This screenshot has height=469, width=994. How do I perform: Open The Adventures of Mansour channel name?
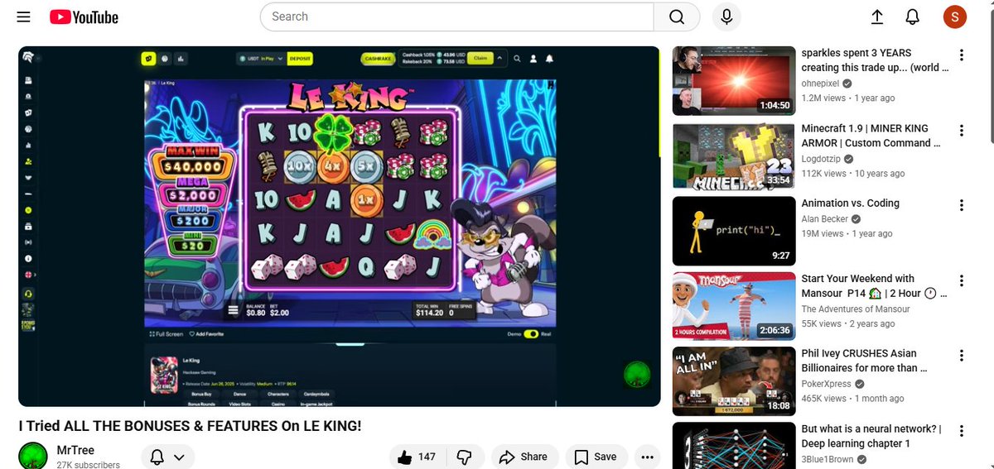click(x=856, y=309)
